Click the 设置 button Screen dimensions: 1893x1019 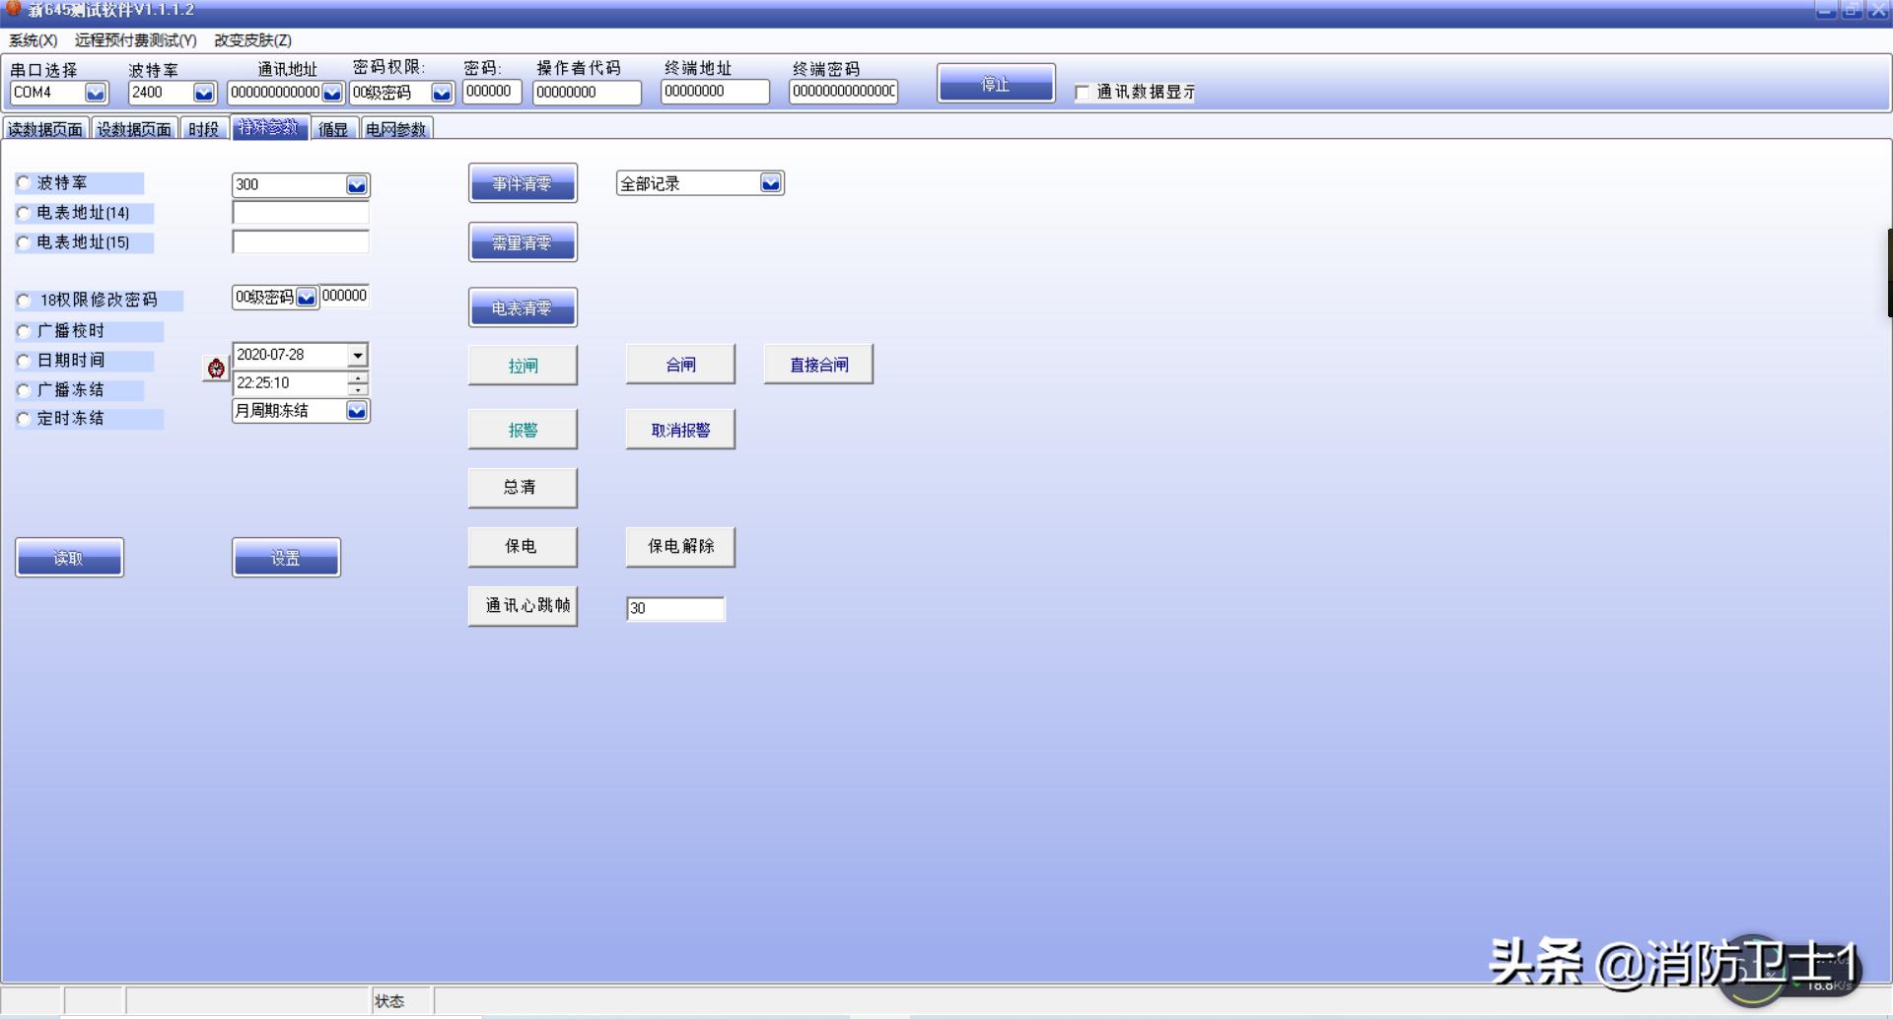(286, 558)
